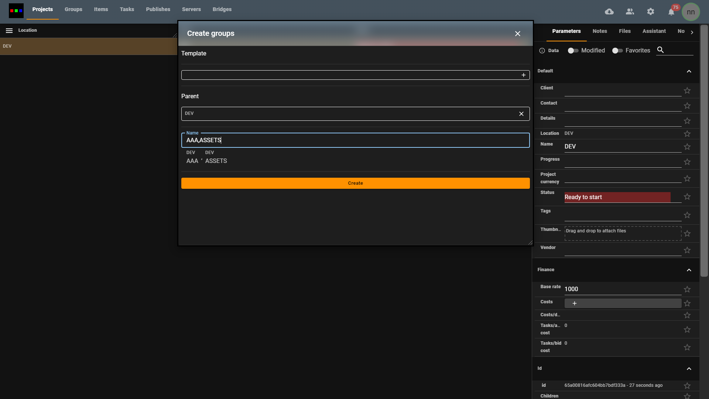Switch to the Notes tab
The height and width of the screenshot is (399, 709).
pos(600,31)
